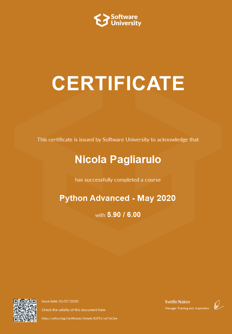Click the Software University logo text at top
The image size is (232, 334).
pos(126,20)
